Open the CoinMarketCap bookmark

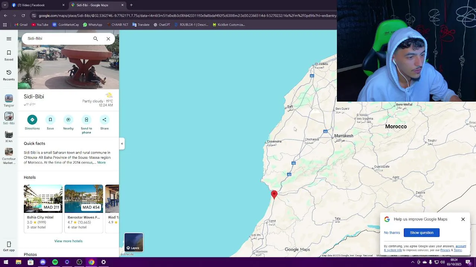tap(65, 25)
